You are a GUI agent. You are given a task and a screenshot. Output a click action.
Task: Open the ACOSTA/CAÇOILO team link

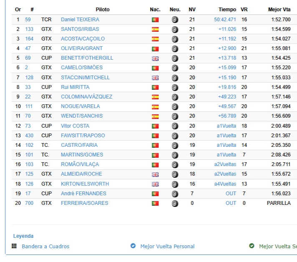pos(83,39)
